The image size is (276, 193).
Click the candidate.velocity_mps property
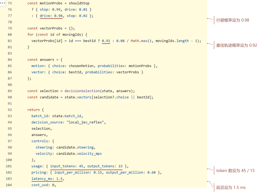coord(79,154)
